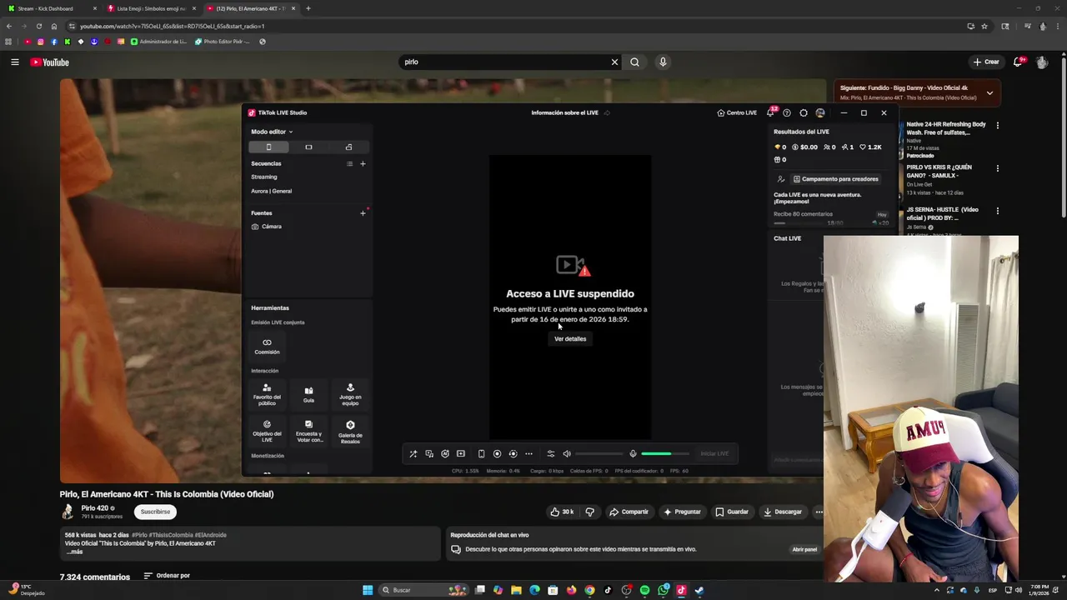
Task: Click the Ver detalles button
Action: (570, 339)
